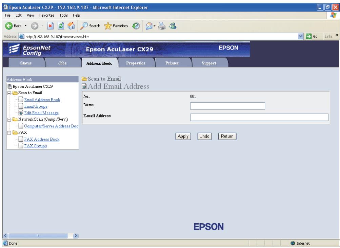This screenshot has height=248, width=340.
Task: Open the Search toolbar button
Action: coord(90,26)
